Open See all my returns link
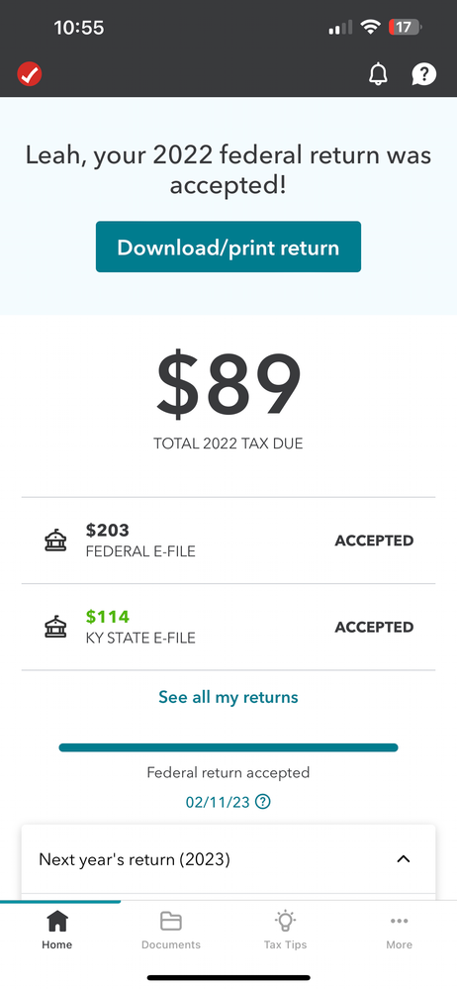 tap(228, 697)
